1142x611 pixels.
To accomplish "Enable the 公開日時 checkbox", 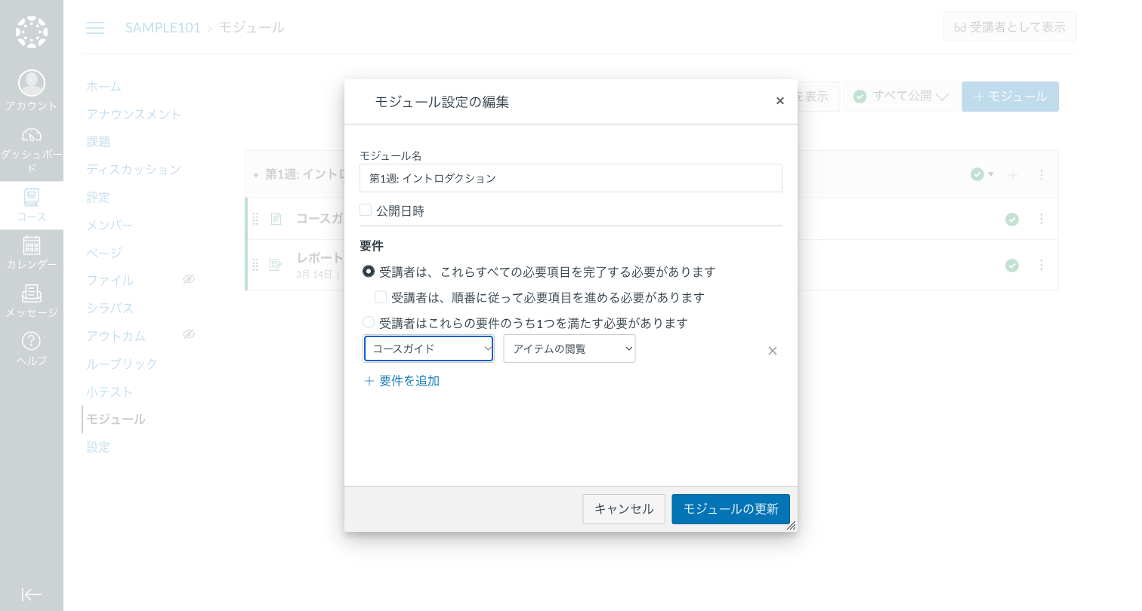I will 366,209.
